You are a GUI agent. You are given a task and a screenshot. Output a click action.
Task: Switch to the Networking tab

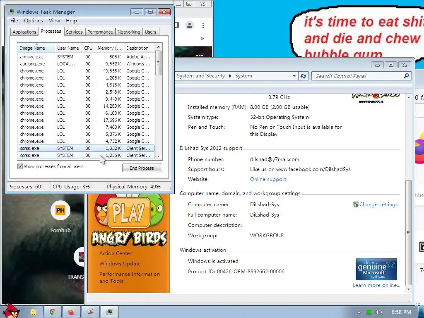pos(129,32)
